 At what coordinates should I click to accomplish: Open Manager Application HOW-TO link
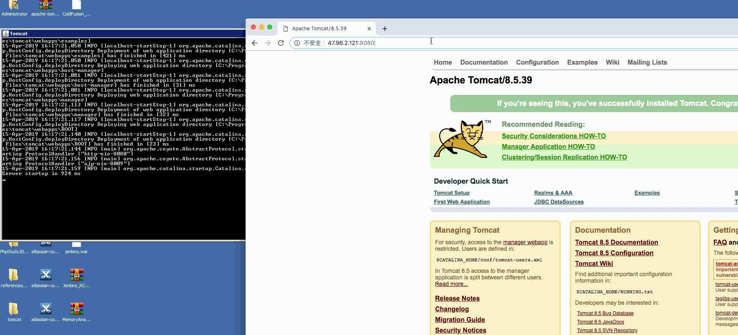[548, 146]
